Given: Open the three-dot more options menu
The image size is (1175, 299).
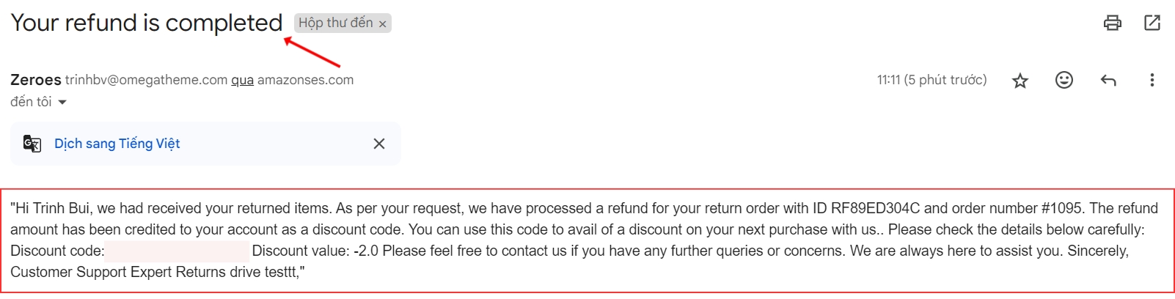Looking at the screenshot, I should (x=1152, y=80).
